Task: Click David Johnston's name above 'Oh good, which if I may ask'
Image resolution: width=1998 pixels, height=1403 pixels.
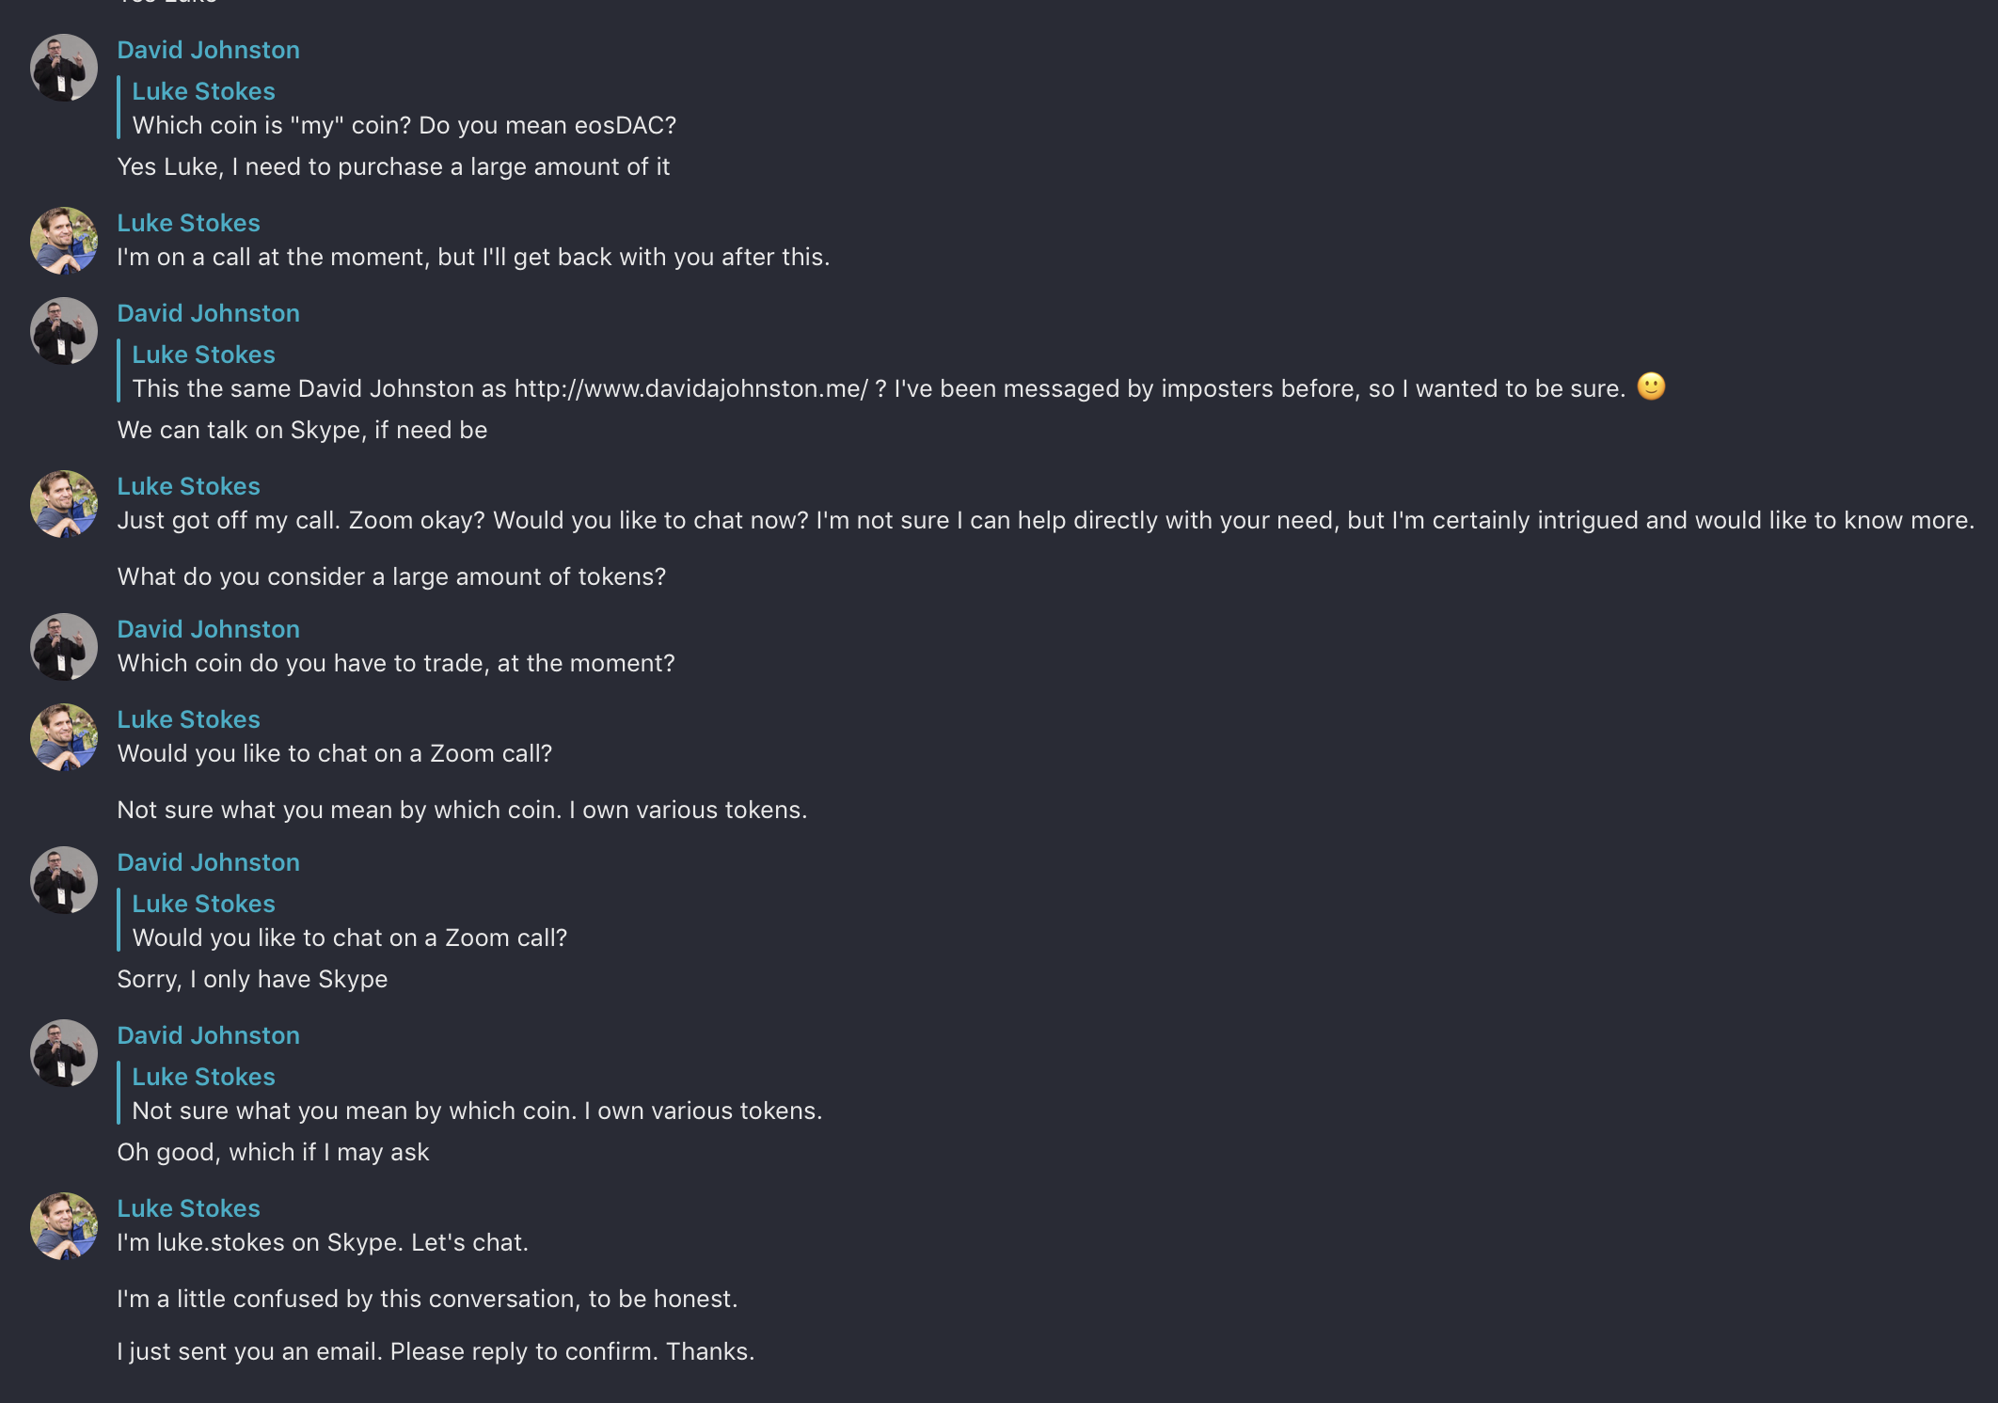Action: (208, 1035)
